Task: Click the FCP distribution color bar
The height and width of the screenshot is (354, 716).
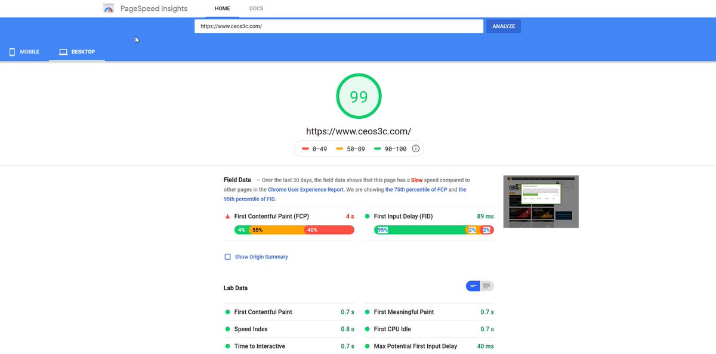Action: click(x=295, y=230)
